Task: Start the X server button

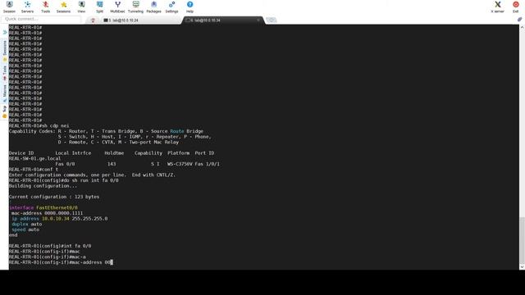Action: (498, 7)
